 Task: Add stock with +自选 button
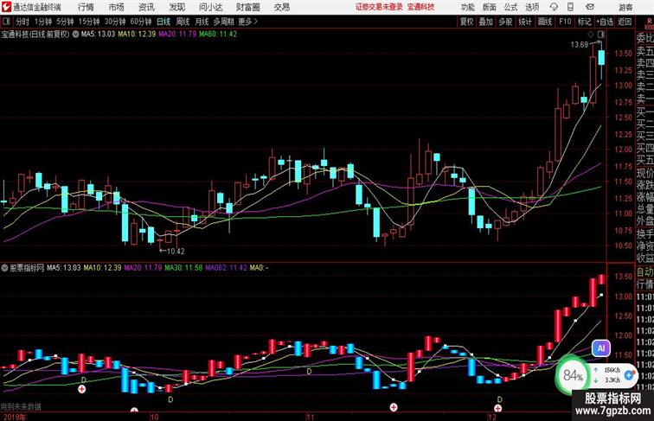coord(605,22)
